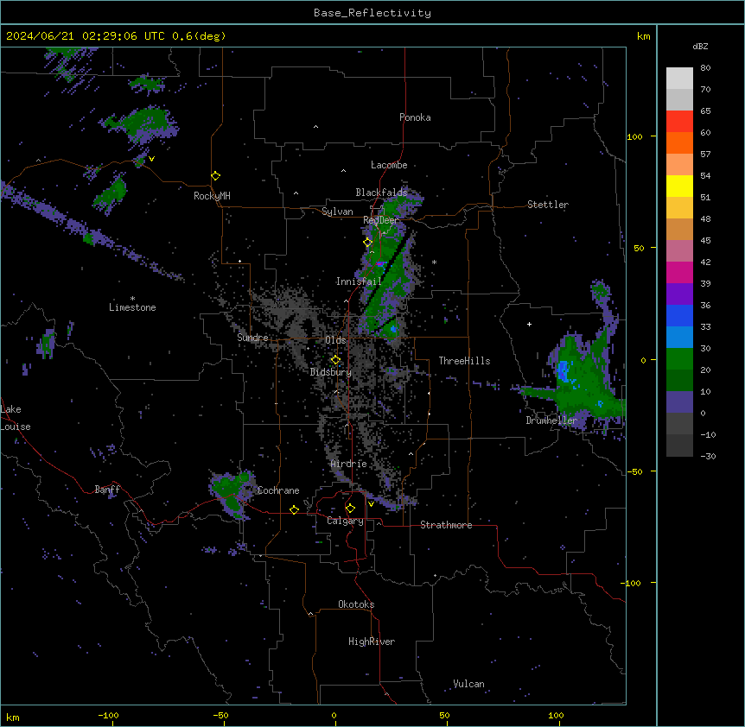
Task: Click the HighRiver label
Action: click(372, 642)
